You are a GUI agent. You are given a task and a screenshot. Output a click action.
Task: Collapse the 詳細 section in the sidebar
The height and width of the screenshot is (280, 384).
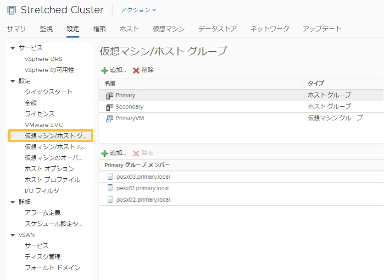[x=13, y=202]
